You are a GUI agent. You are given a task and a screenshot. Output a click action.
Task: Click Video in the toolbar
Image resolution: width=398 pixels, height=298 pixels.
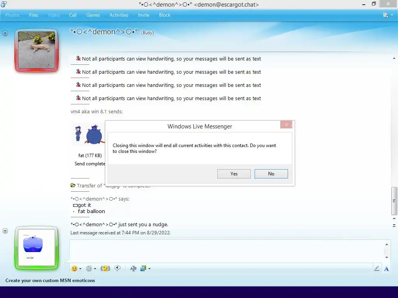click(54, 15)
